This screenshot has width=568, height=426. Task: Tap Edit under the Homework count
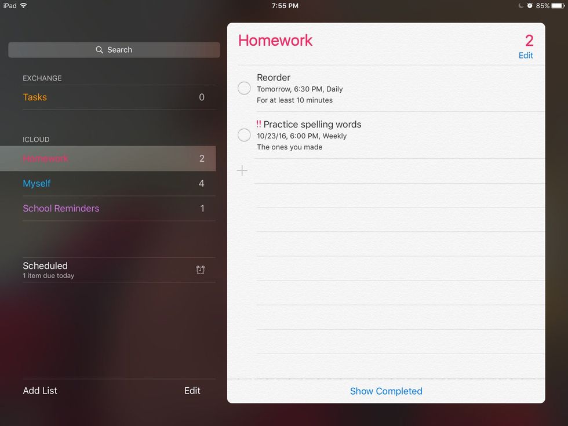[526, 56]
